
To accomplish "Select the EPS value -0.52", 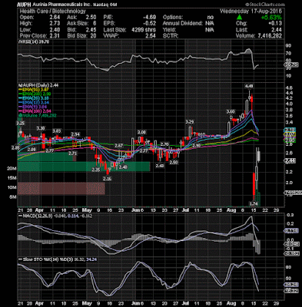I will pyautogui.click(x=149, y=24).
